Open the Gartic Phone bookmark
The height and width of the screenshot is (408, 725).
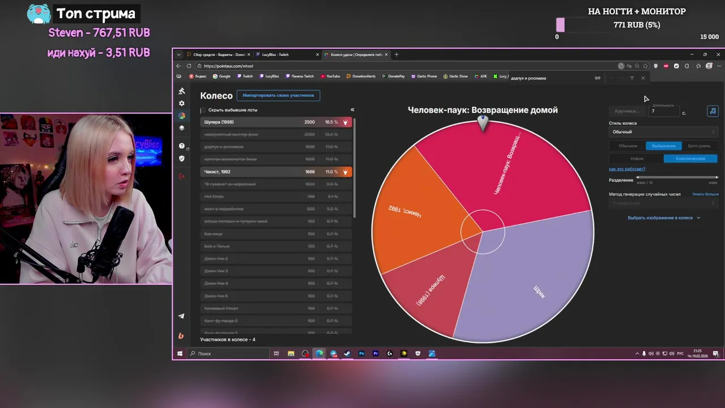424,76
